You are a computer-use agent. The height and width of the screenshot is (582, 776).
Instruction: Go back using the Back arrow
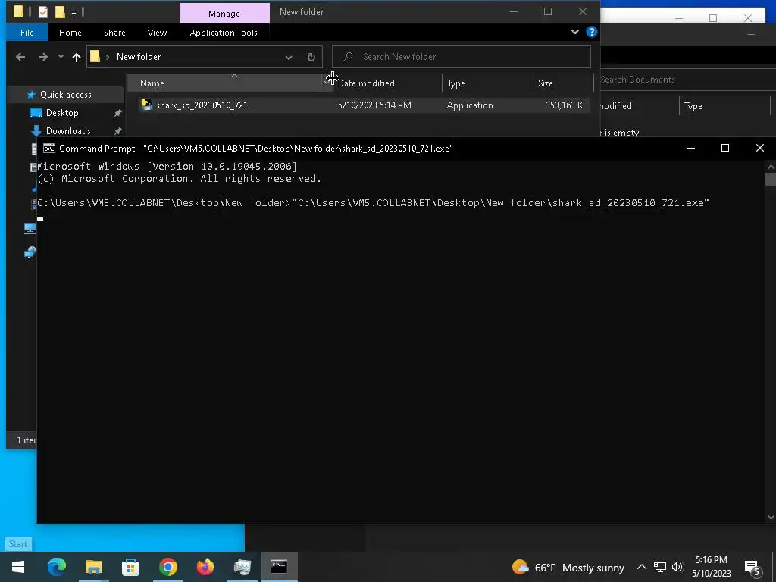point(20,57)
